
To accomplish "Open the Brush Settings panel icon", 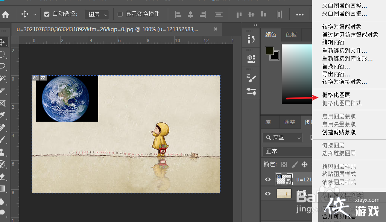I will pyautogui.click(x=251, y=78).
